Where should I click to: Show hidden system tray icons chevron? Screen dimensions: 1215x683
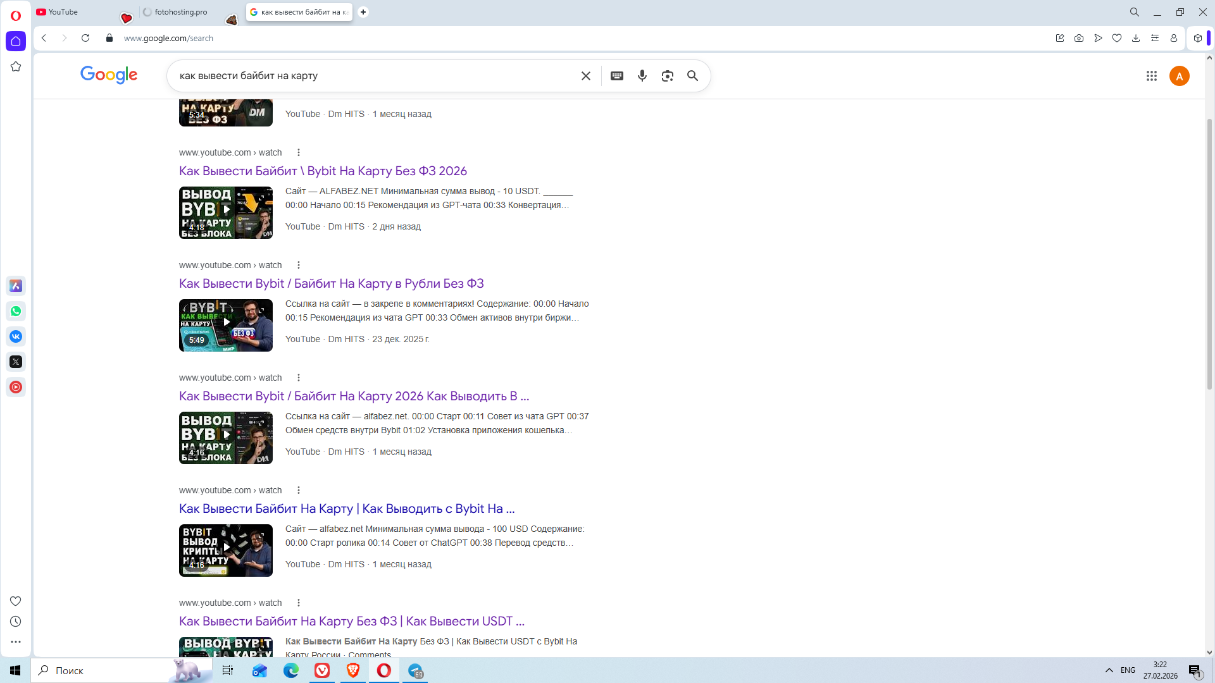tap(1109, 670)
